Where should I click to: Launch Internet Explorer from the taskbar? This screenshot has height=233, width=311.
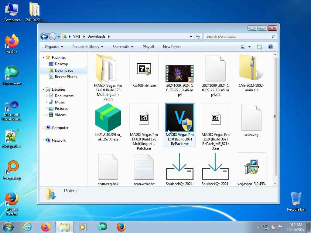[27, 227]
